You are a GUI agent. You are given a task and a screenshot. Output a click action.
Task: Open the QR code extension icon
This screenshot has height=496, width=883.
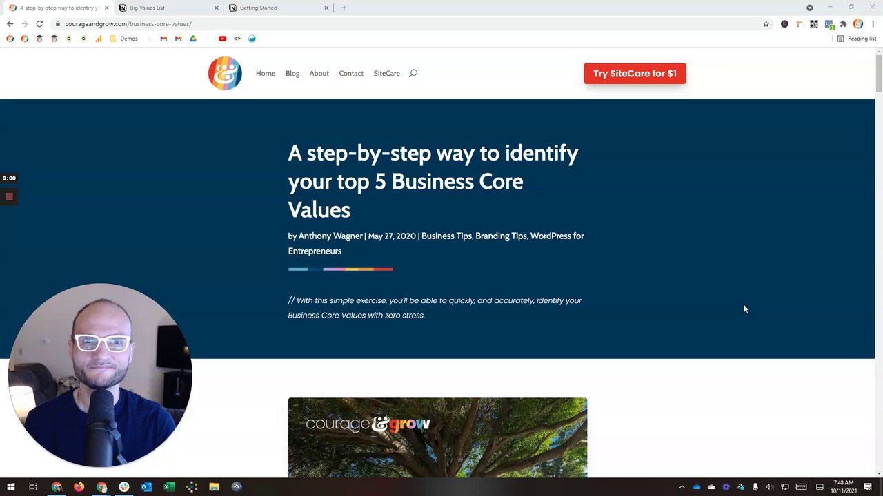[814, 24]
